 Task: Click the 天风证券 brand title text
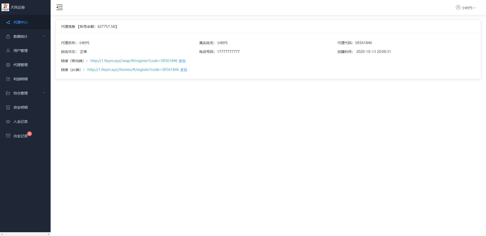(x=17, y=7)
